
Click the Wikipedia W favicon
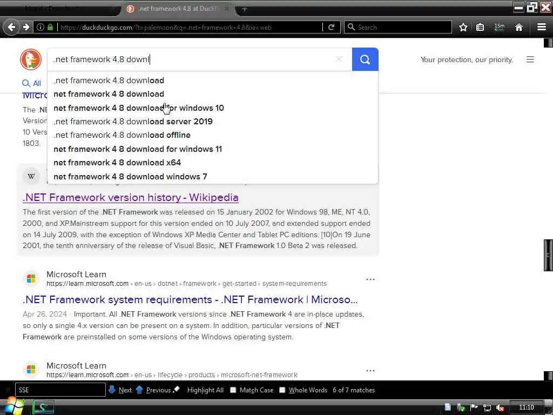click(x=31, y=176)
